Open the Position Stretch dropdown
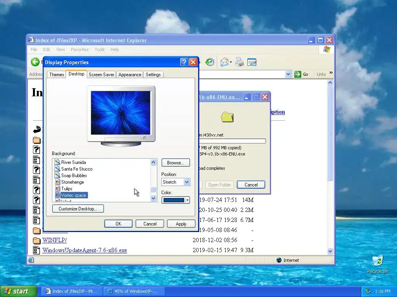 coord(186,182)
